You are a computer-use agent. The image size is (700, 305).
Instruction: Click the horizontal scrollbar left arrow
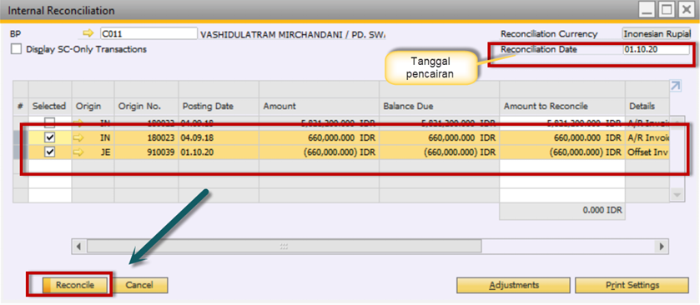(x=78, y=246)
